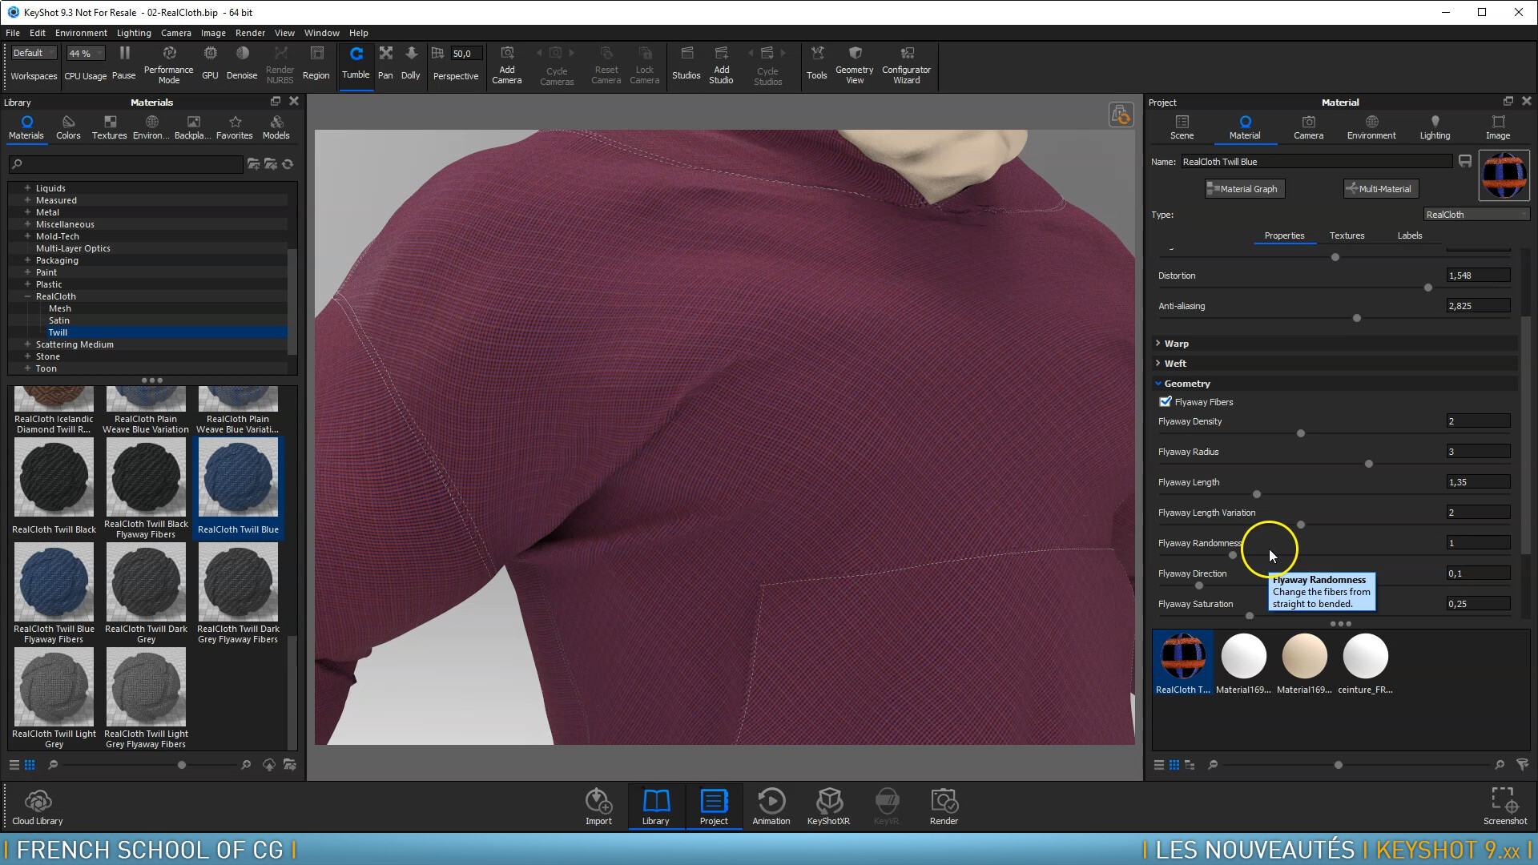Launch the Configurator Wizard
The height and width of the screenshot is (865, 1538).
pos(905,64)
